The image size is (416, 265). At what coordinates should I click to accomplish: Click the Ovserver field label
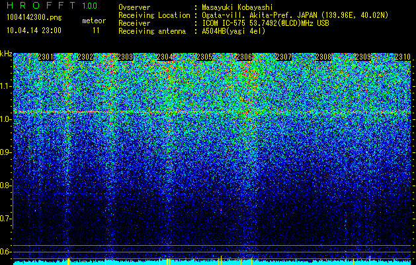tap(134, 7)
